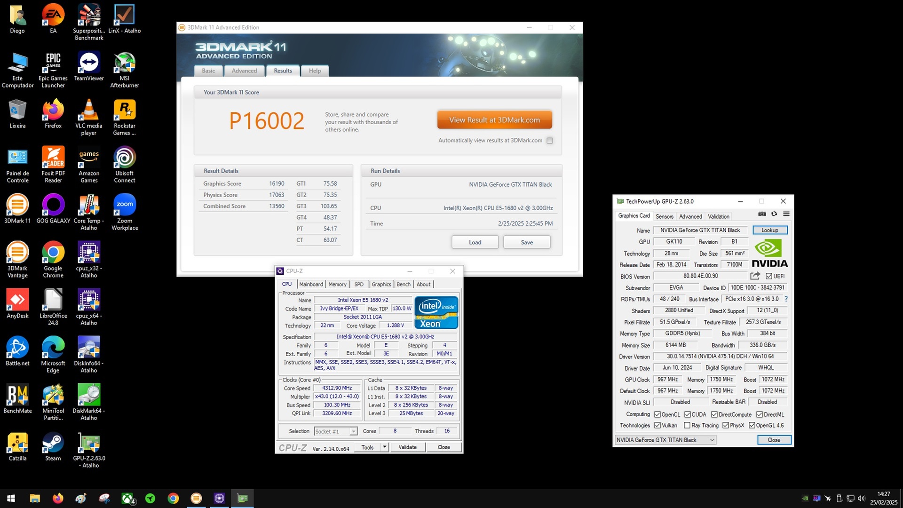
Task: Open Foxit PDF Reader icon
Action: [x=53, y=165]
